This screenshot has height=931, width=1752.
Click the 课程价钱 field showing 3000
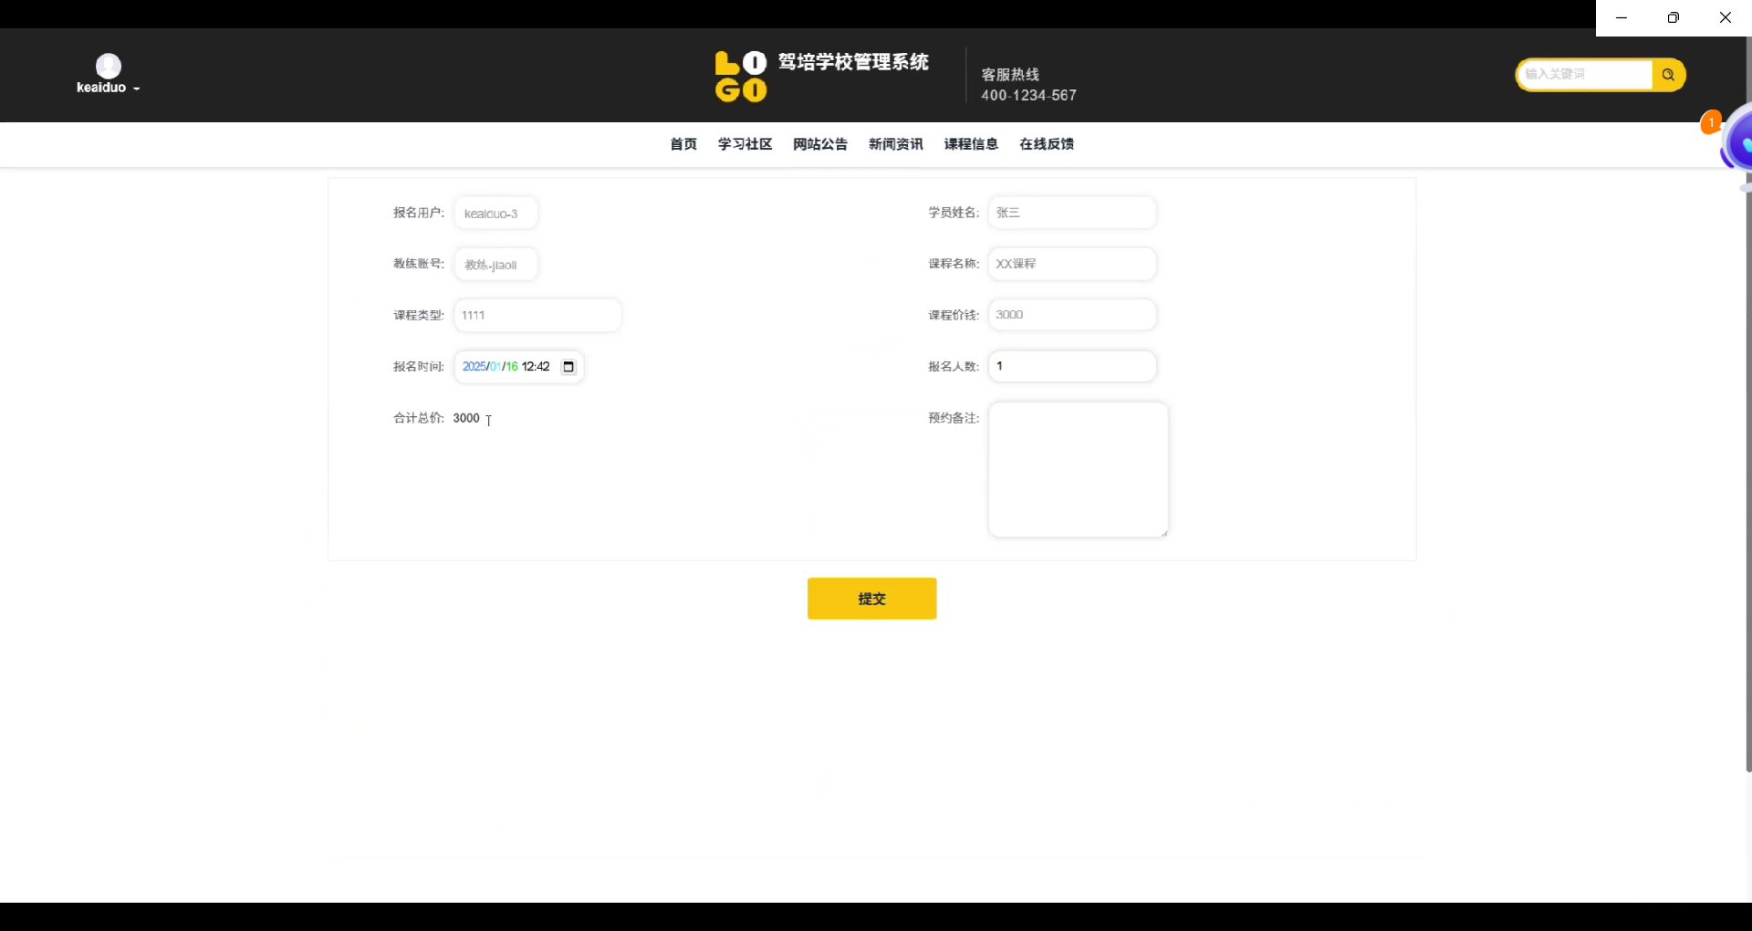click(1072, 315)
